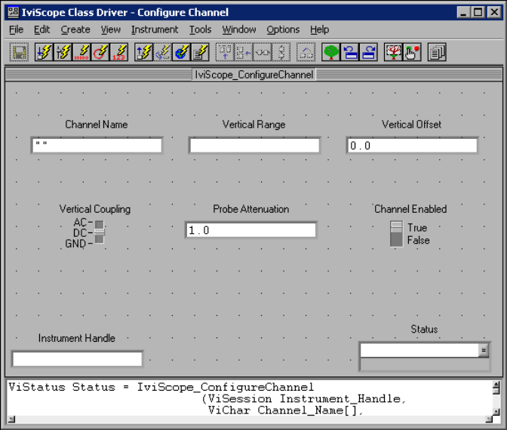Open the File menu
The width and height of the screenshot is (507, 430).
16,29
